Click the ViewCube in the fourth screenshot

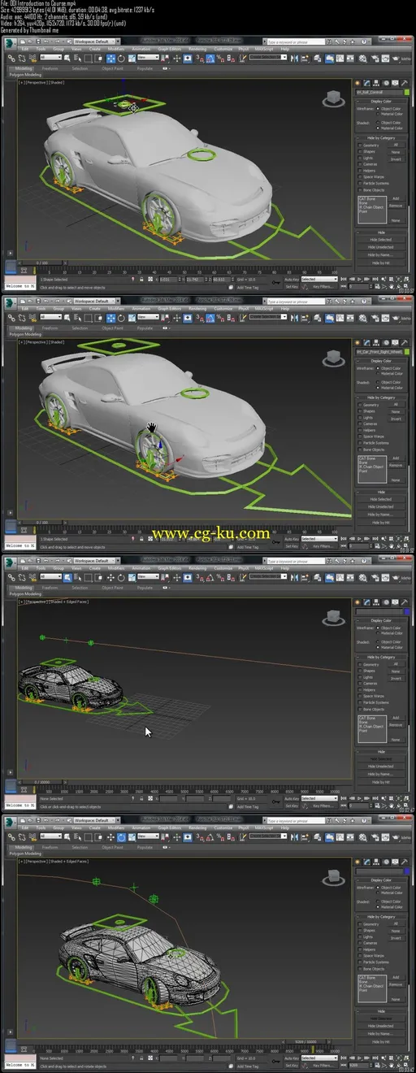coord(332,876)
